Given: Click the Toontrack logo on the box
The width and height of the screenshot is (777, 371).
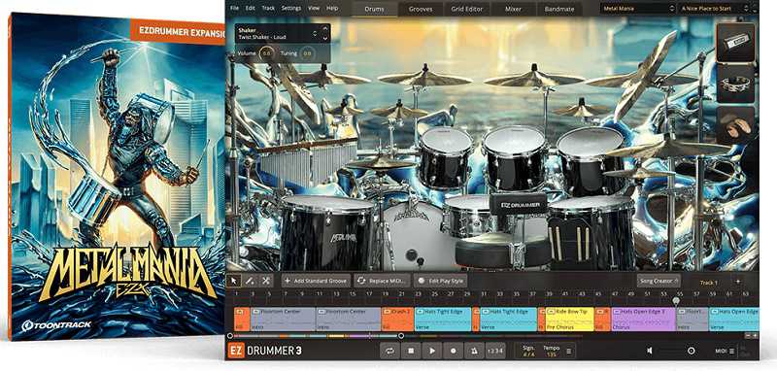Looking at the screenshot, I should coord(56,325).
